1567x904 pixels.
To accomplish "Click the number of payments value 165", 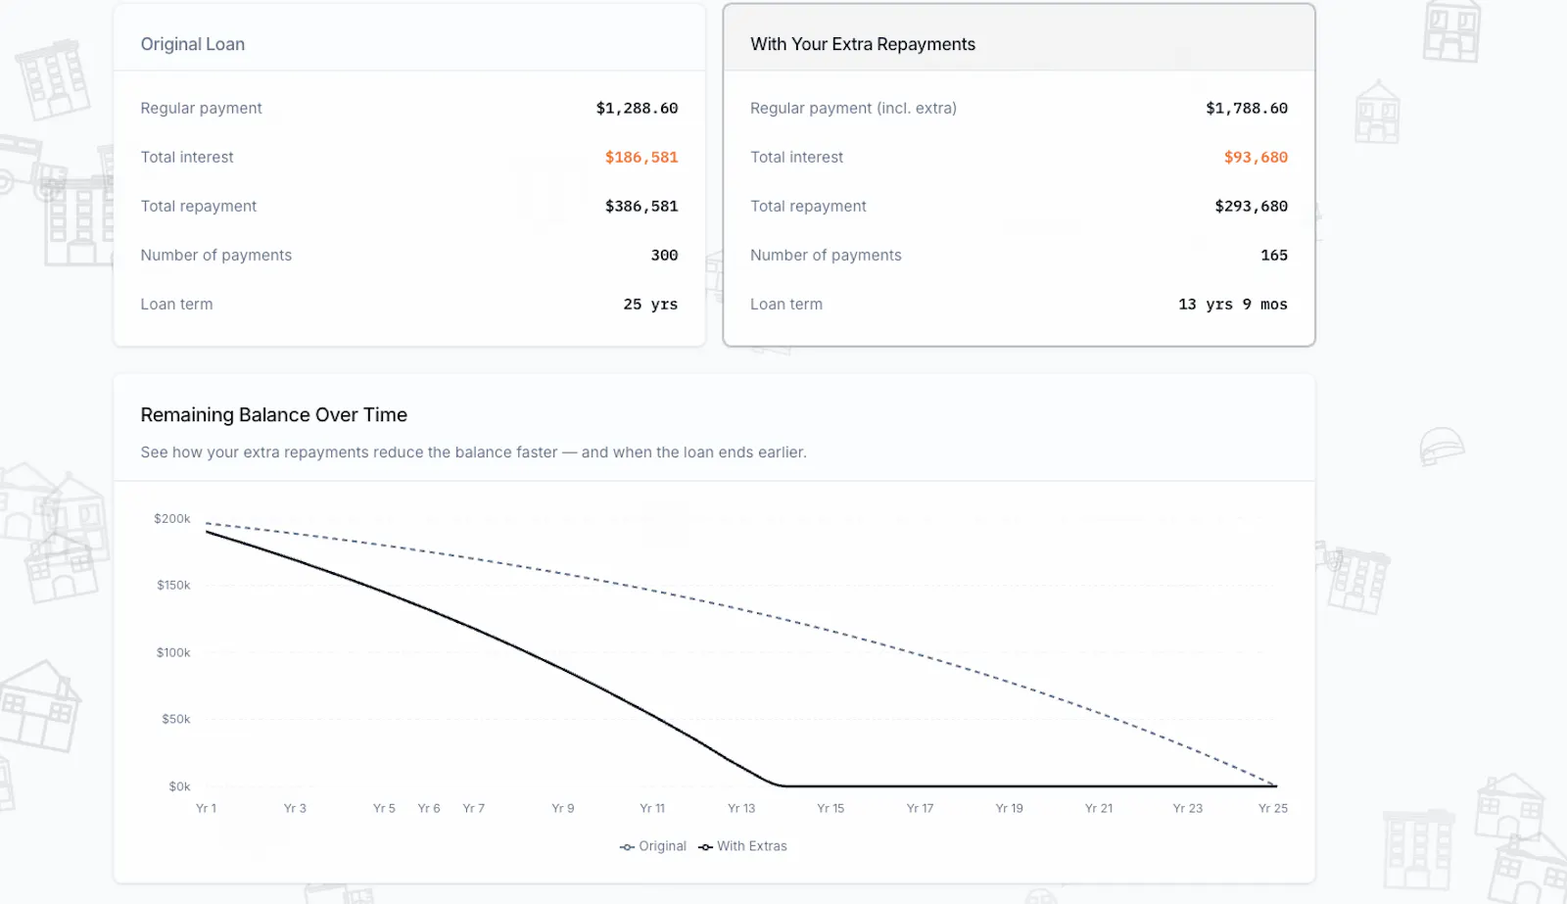I will point(1274,255).
